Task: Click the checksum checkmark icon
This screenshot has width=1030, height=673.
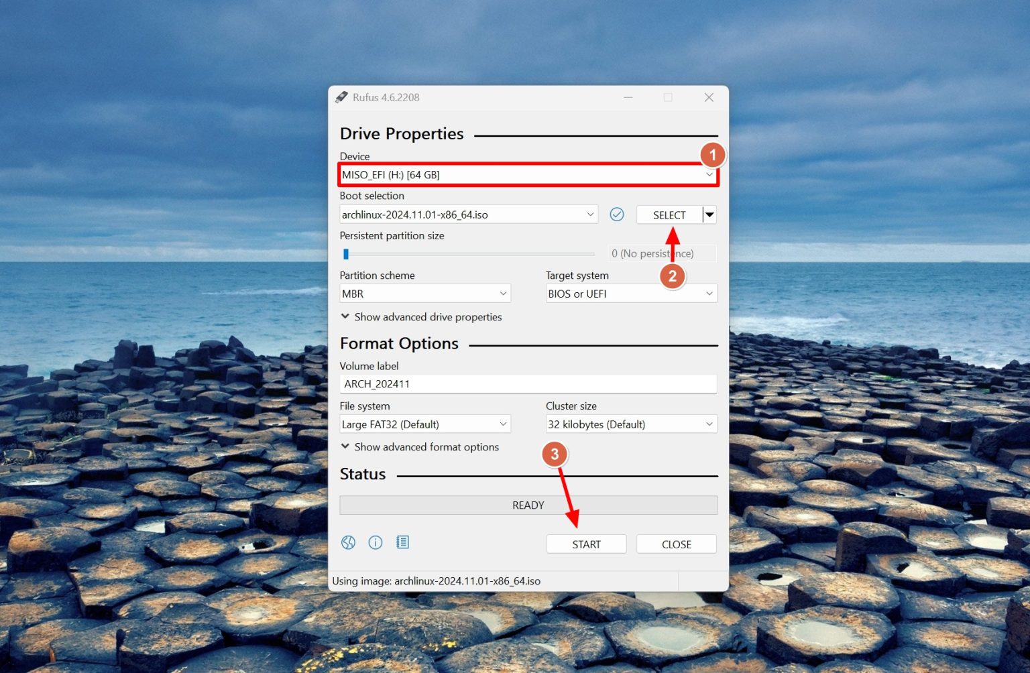Action: point(617,215)
